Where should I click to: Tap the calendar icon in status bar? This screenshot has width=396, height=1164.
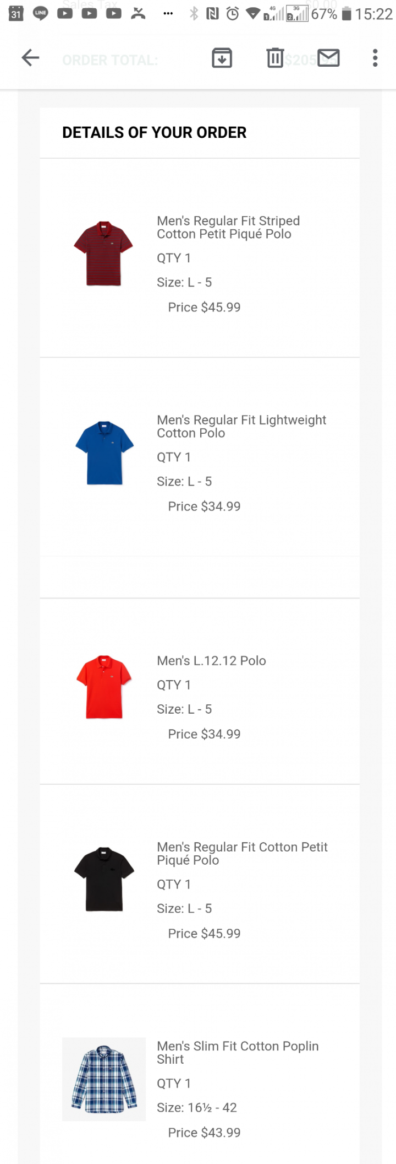[x=16, y=14]
